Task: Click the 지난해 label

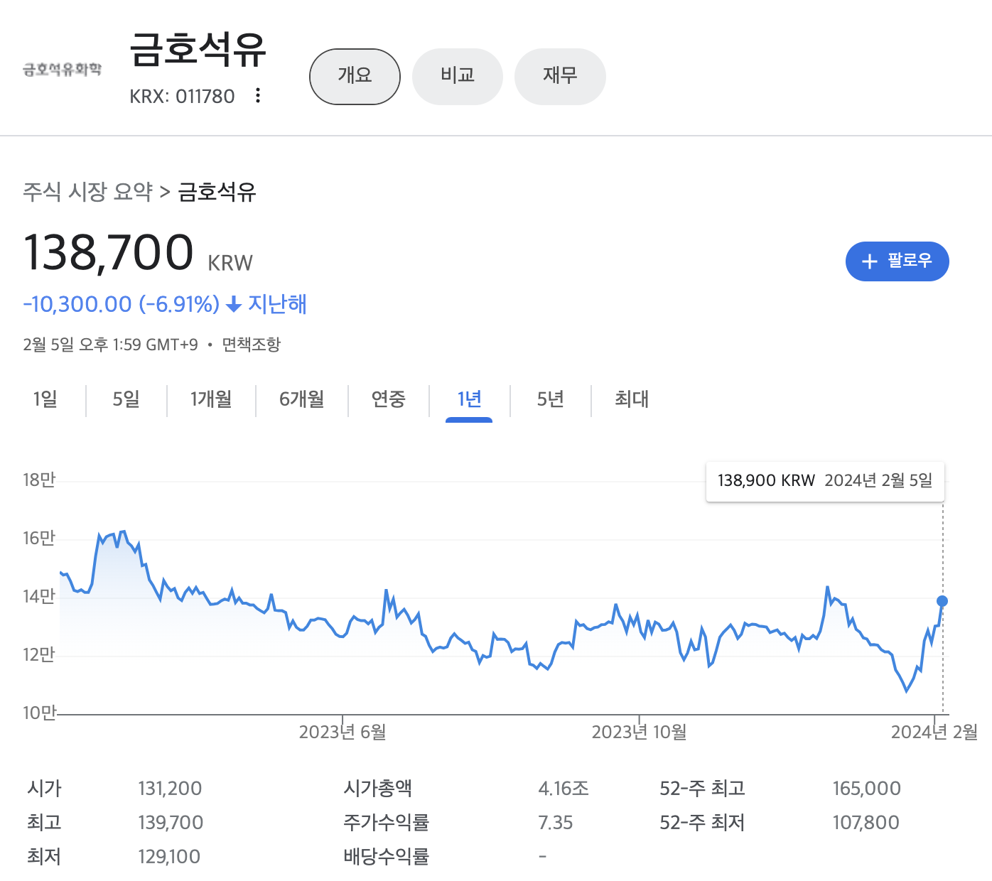Action: point(278,304)
